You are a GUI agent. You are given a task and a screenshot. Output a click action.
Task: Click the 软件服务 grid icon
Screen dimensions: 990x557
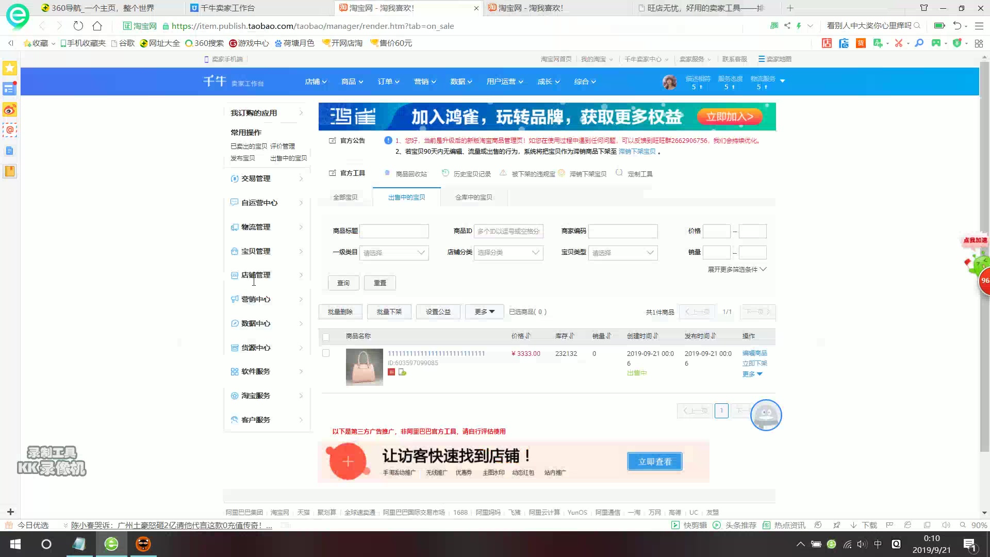click(x=235, y=371)
